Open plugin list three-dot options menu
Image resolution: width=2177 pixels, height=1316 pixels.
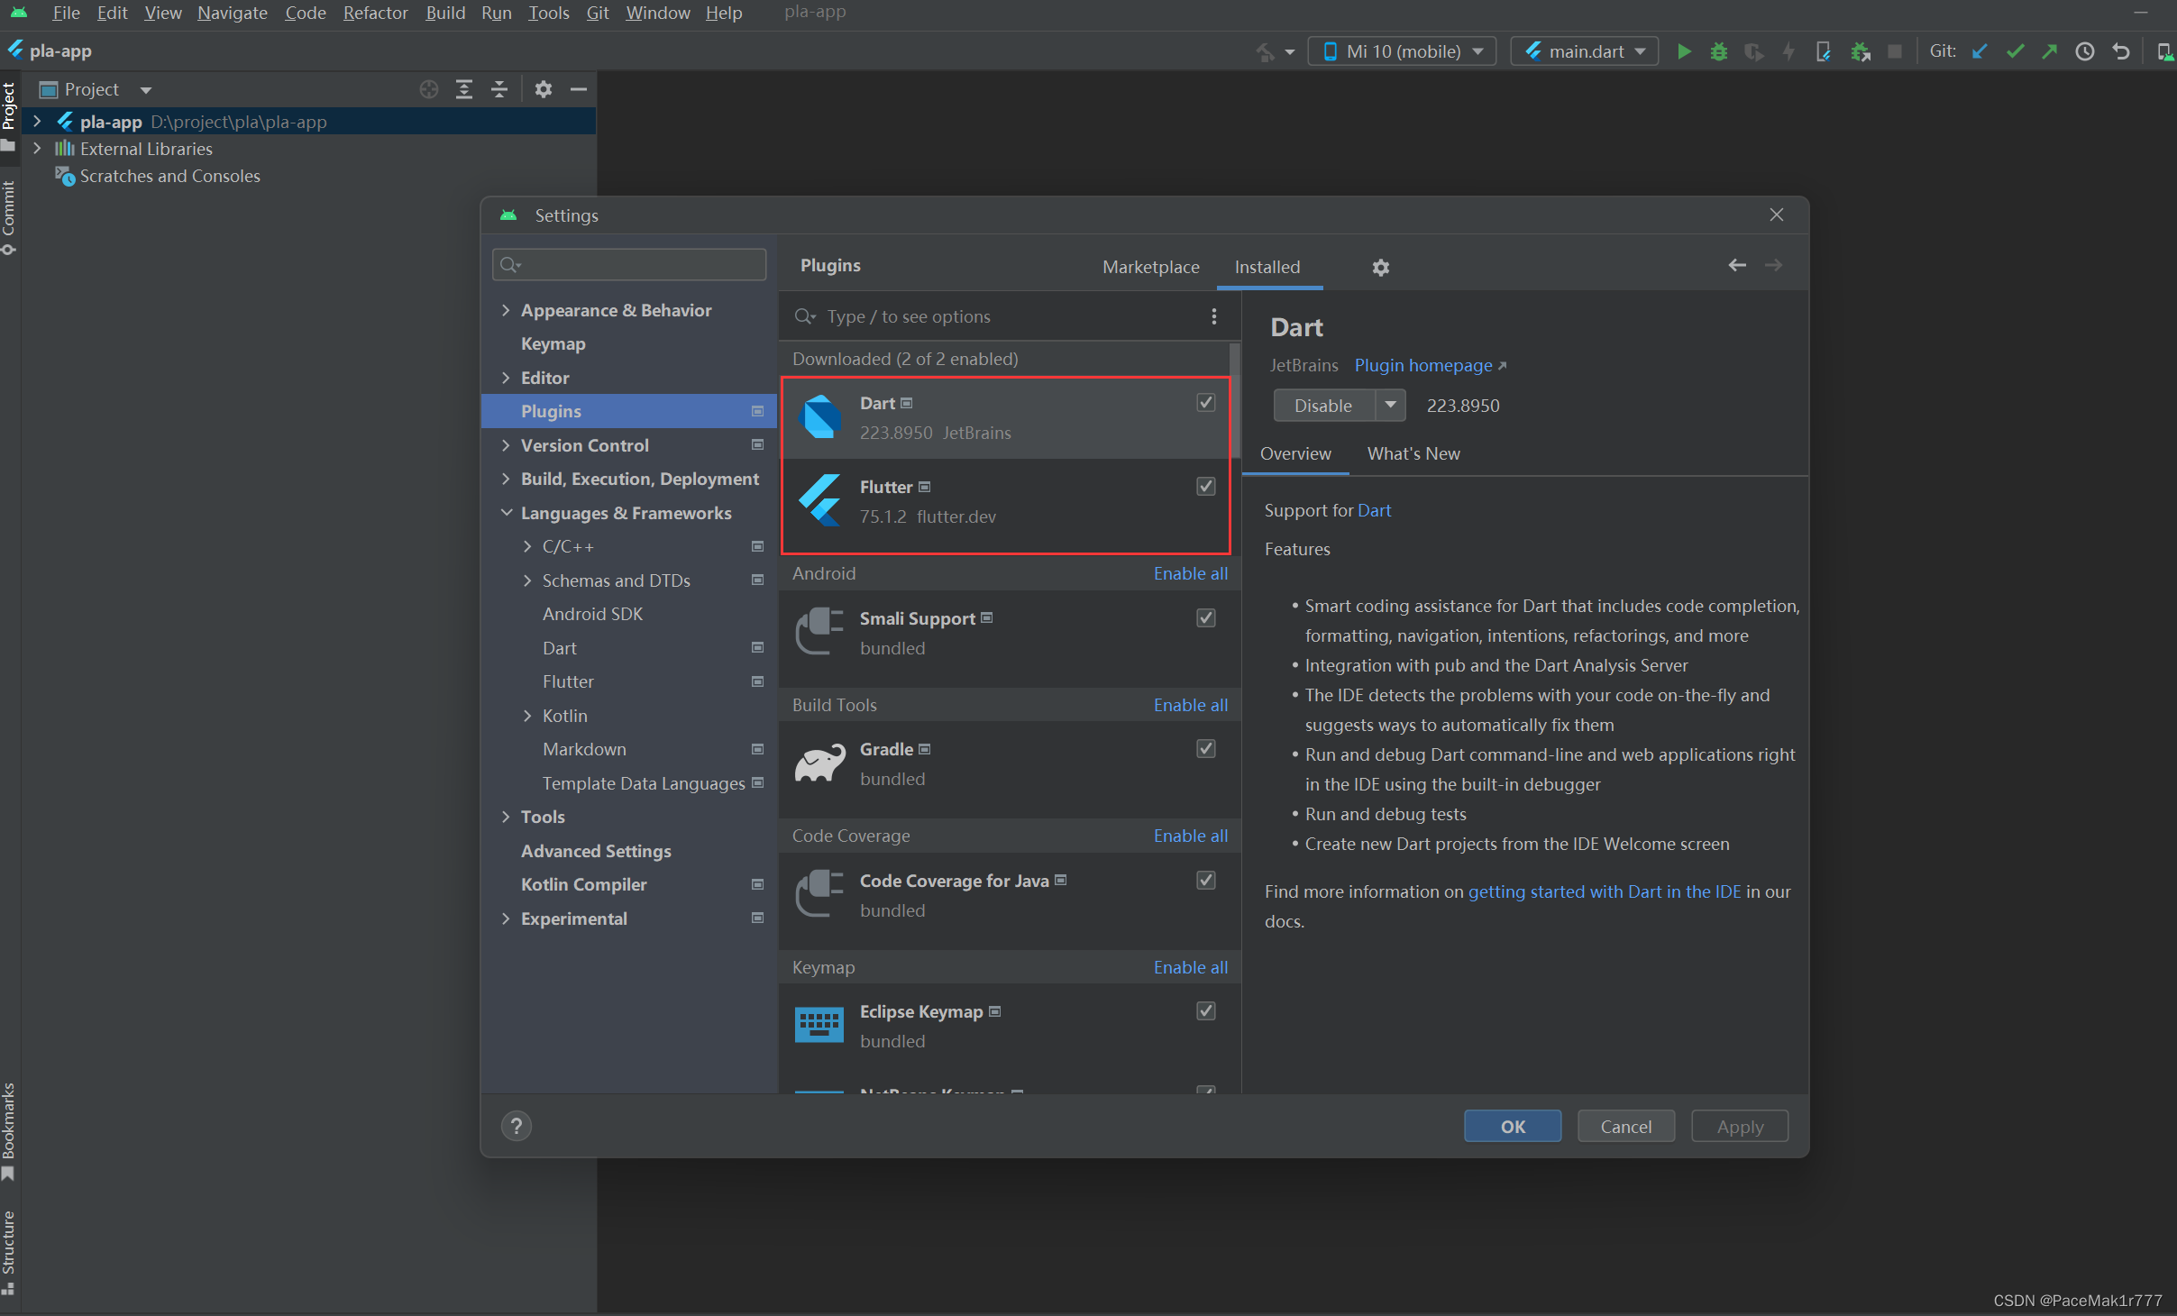tap(1214, 316)
